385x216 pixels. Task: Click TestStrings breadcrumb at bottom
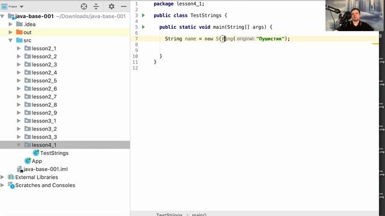coord(170,215)
